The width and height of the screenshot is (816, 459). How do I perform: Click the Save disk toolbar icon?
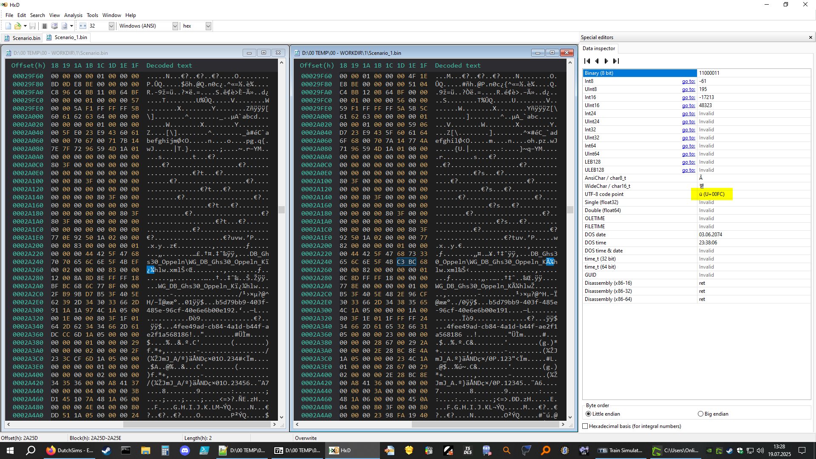click(32, 26)
